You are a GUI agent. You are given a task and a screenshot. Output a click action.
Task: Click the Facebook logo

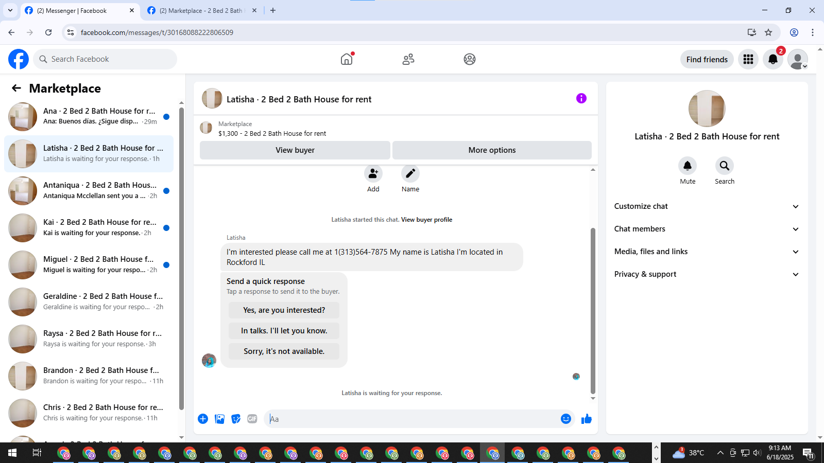click(x=19, y=59)
